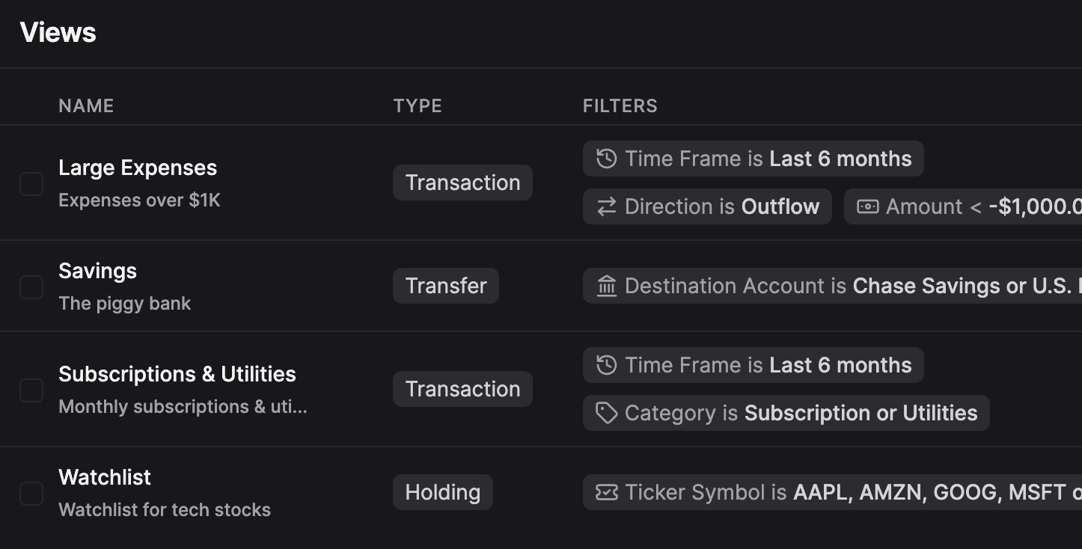
Task: Click the bank icon on Destination Account filter
Action: pos(606,285)
